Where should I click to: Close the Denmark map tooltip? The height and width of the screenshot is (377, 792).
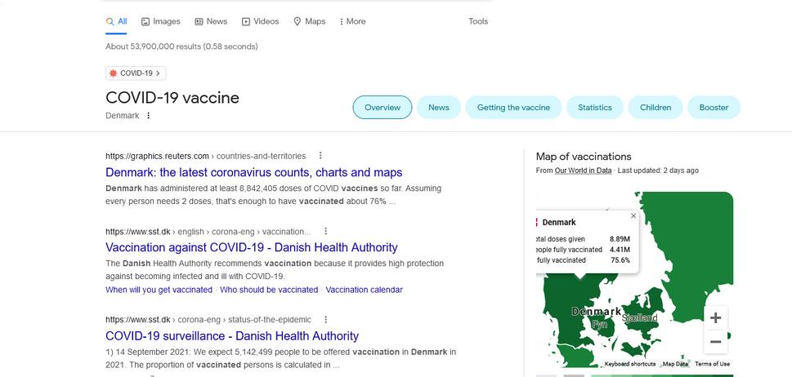coord(633,215)
